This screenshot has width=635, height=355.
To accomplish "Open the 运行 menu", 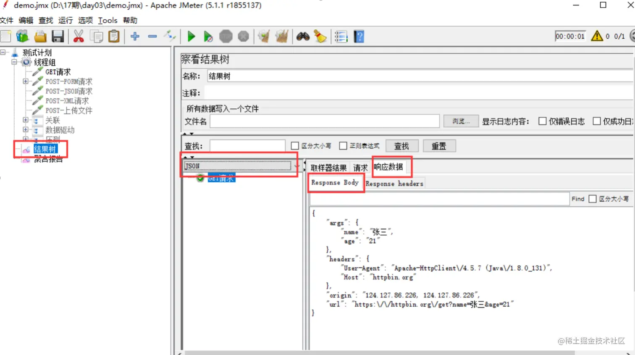I will pyautogui.click(x=66, y=20).
